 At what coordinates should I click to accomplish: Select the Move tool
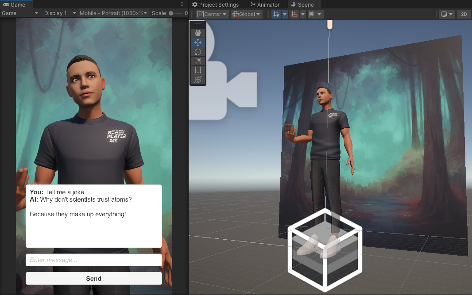tap(198, 42)
